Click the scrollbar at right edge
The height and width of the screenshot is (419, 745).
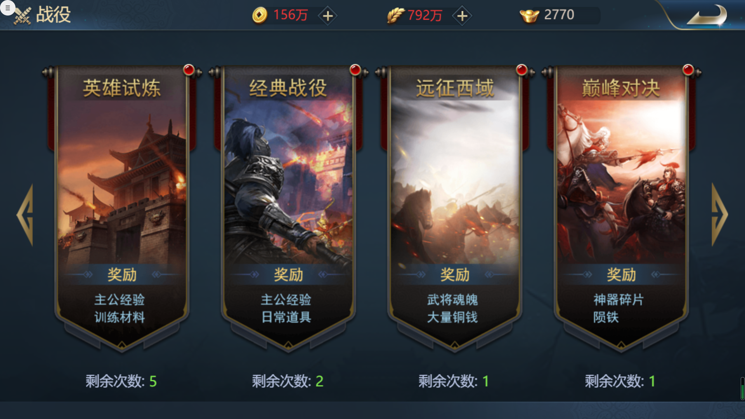tap(742, 388)
